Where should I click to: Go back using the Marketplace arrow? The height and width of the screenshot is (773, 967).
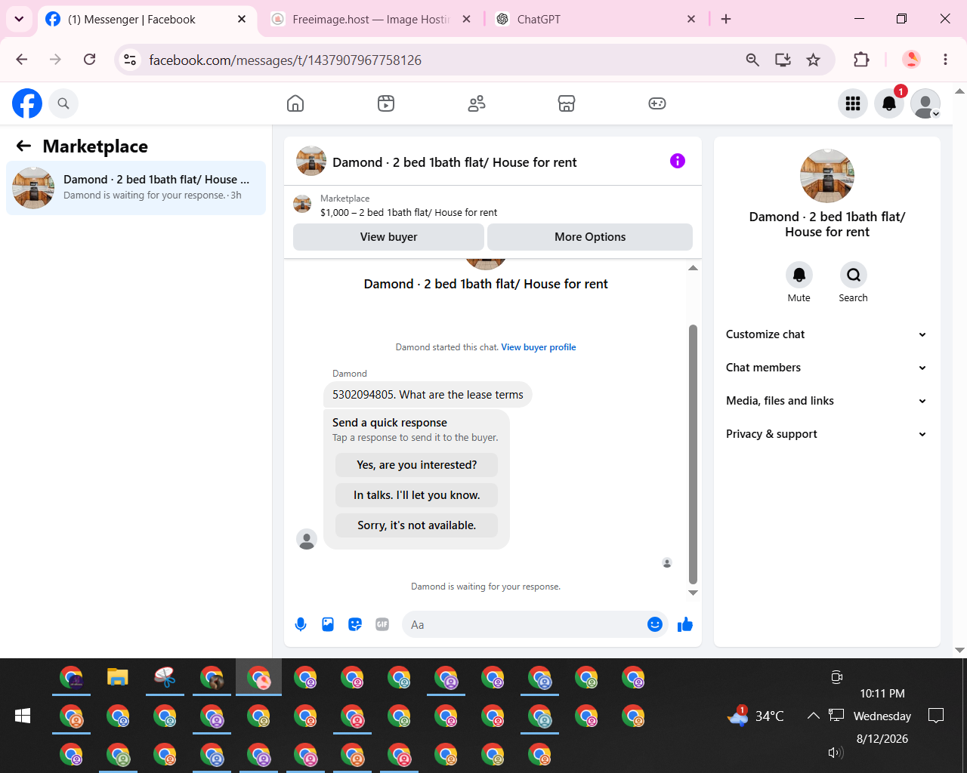click(x=24, y=146)
